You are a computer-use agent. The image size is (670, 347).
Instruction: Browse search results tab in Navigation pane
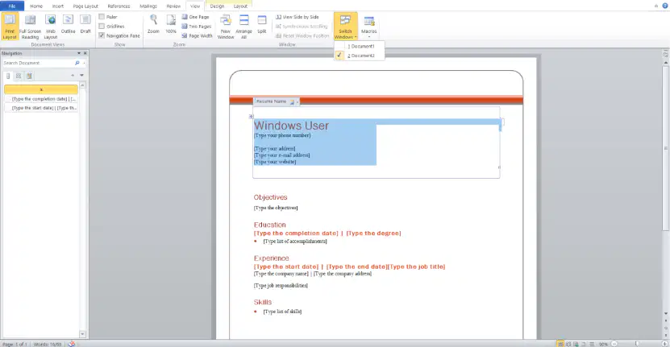[x=29, y=76]
